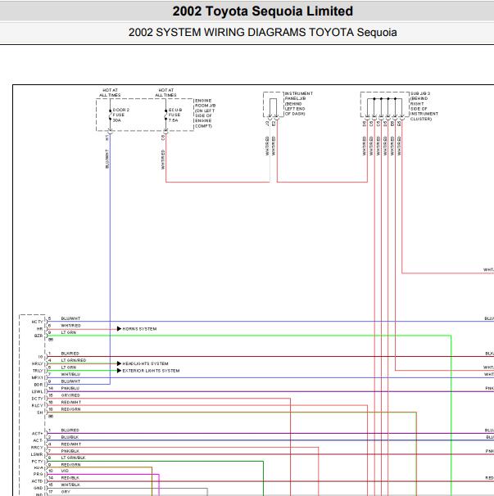Click the LT GRN/BLK wire label

pyautogui.click(x=74, y=458)
